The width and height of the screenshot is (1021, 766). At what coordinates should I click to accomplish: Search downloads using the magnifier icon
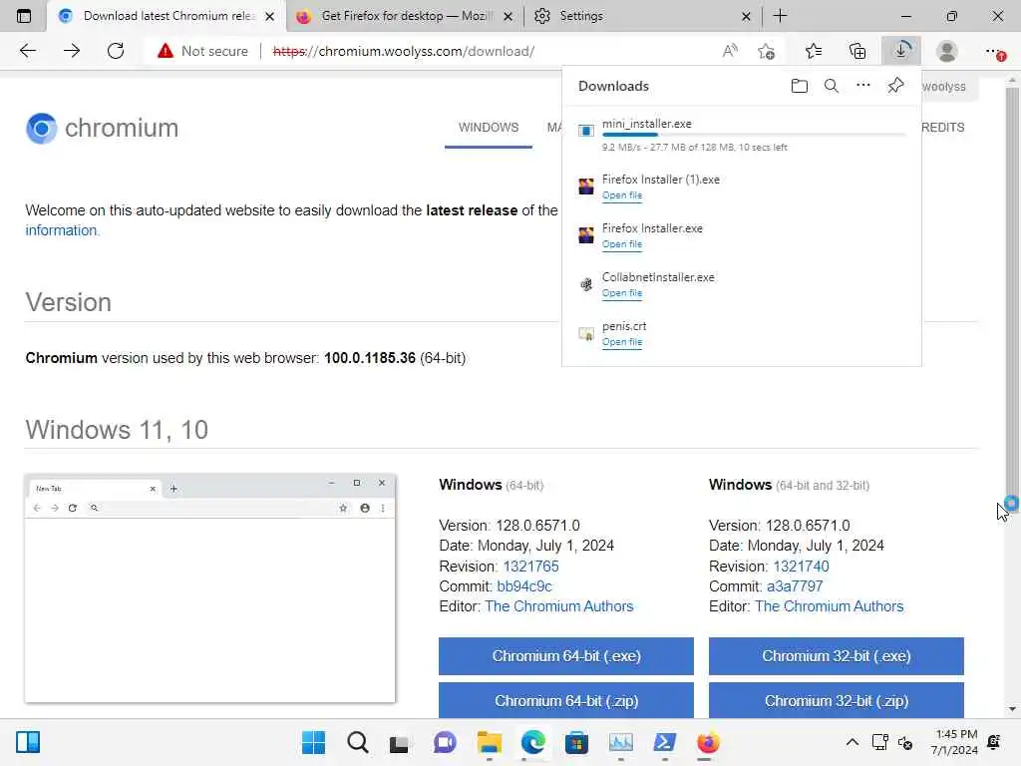(x=832, y=86)
